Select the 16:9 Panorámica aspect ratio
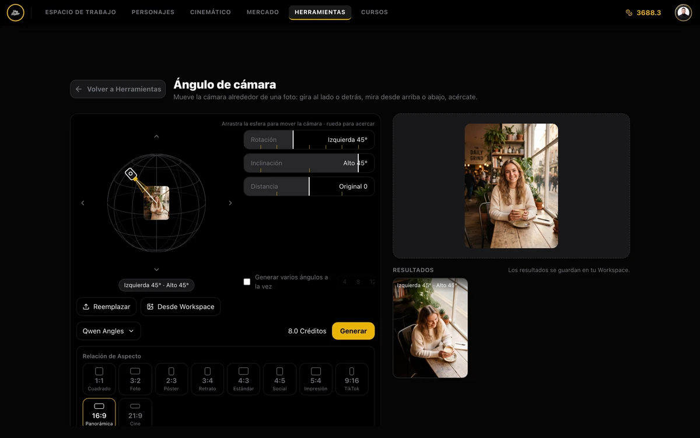 click(99, 413)
